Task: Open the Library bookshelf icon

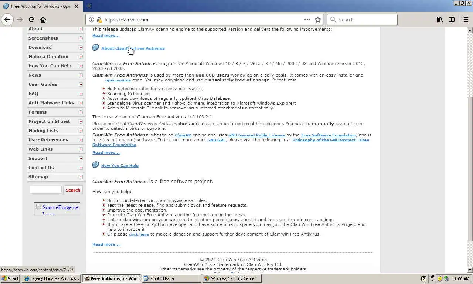Action: point(440,20)
